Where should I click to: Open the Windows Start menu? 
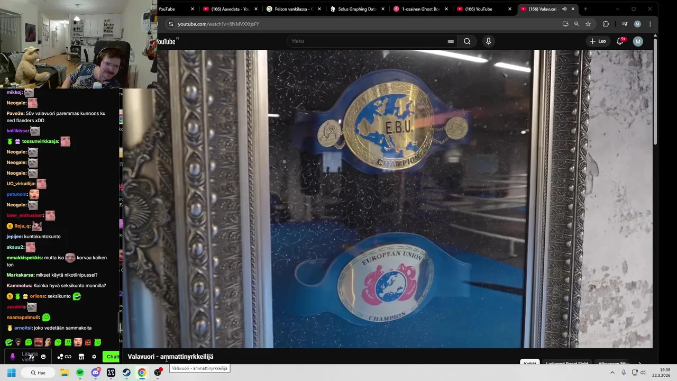11,373
